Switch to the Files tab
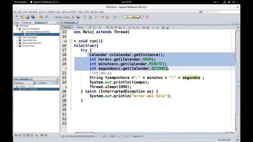The width and height of the screenshot is (253, 142). 17,23
